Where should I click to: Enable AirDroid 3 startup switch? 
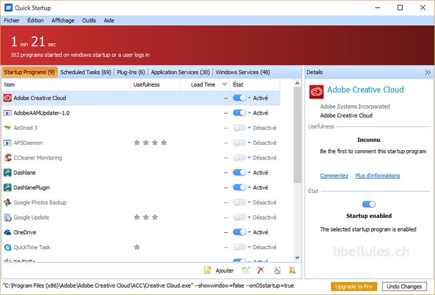(239, 128)
